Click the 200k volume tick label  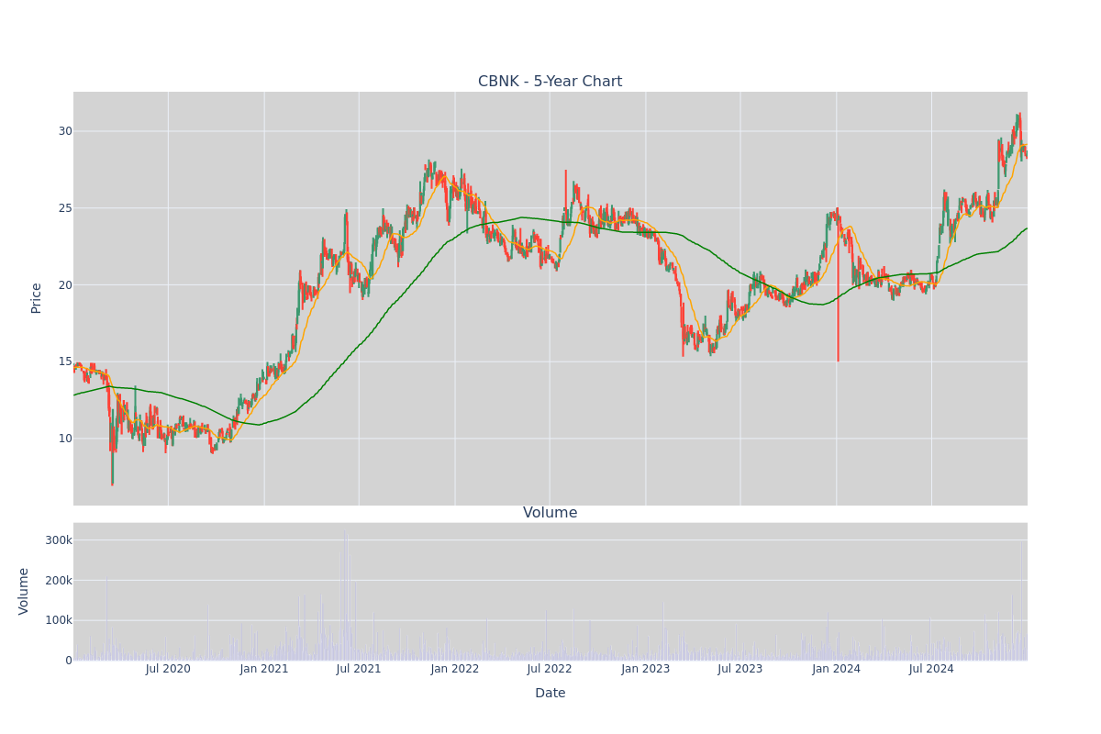[x=59, y=581]
